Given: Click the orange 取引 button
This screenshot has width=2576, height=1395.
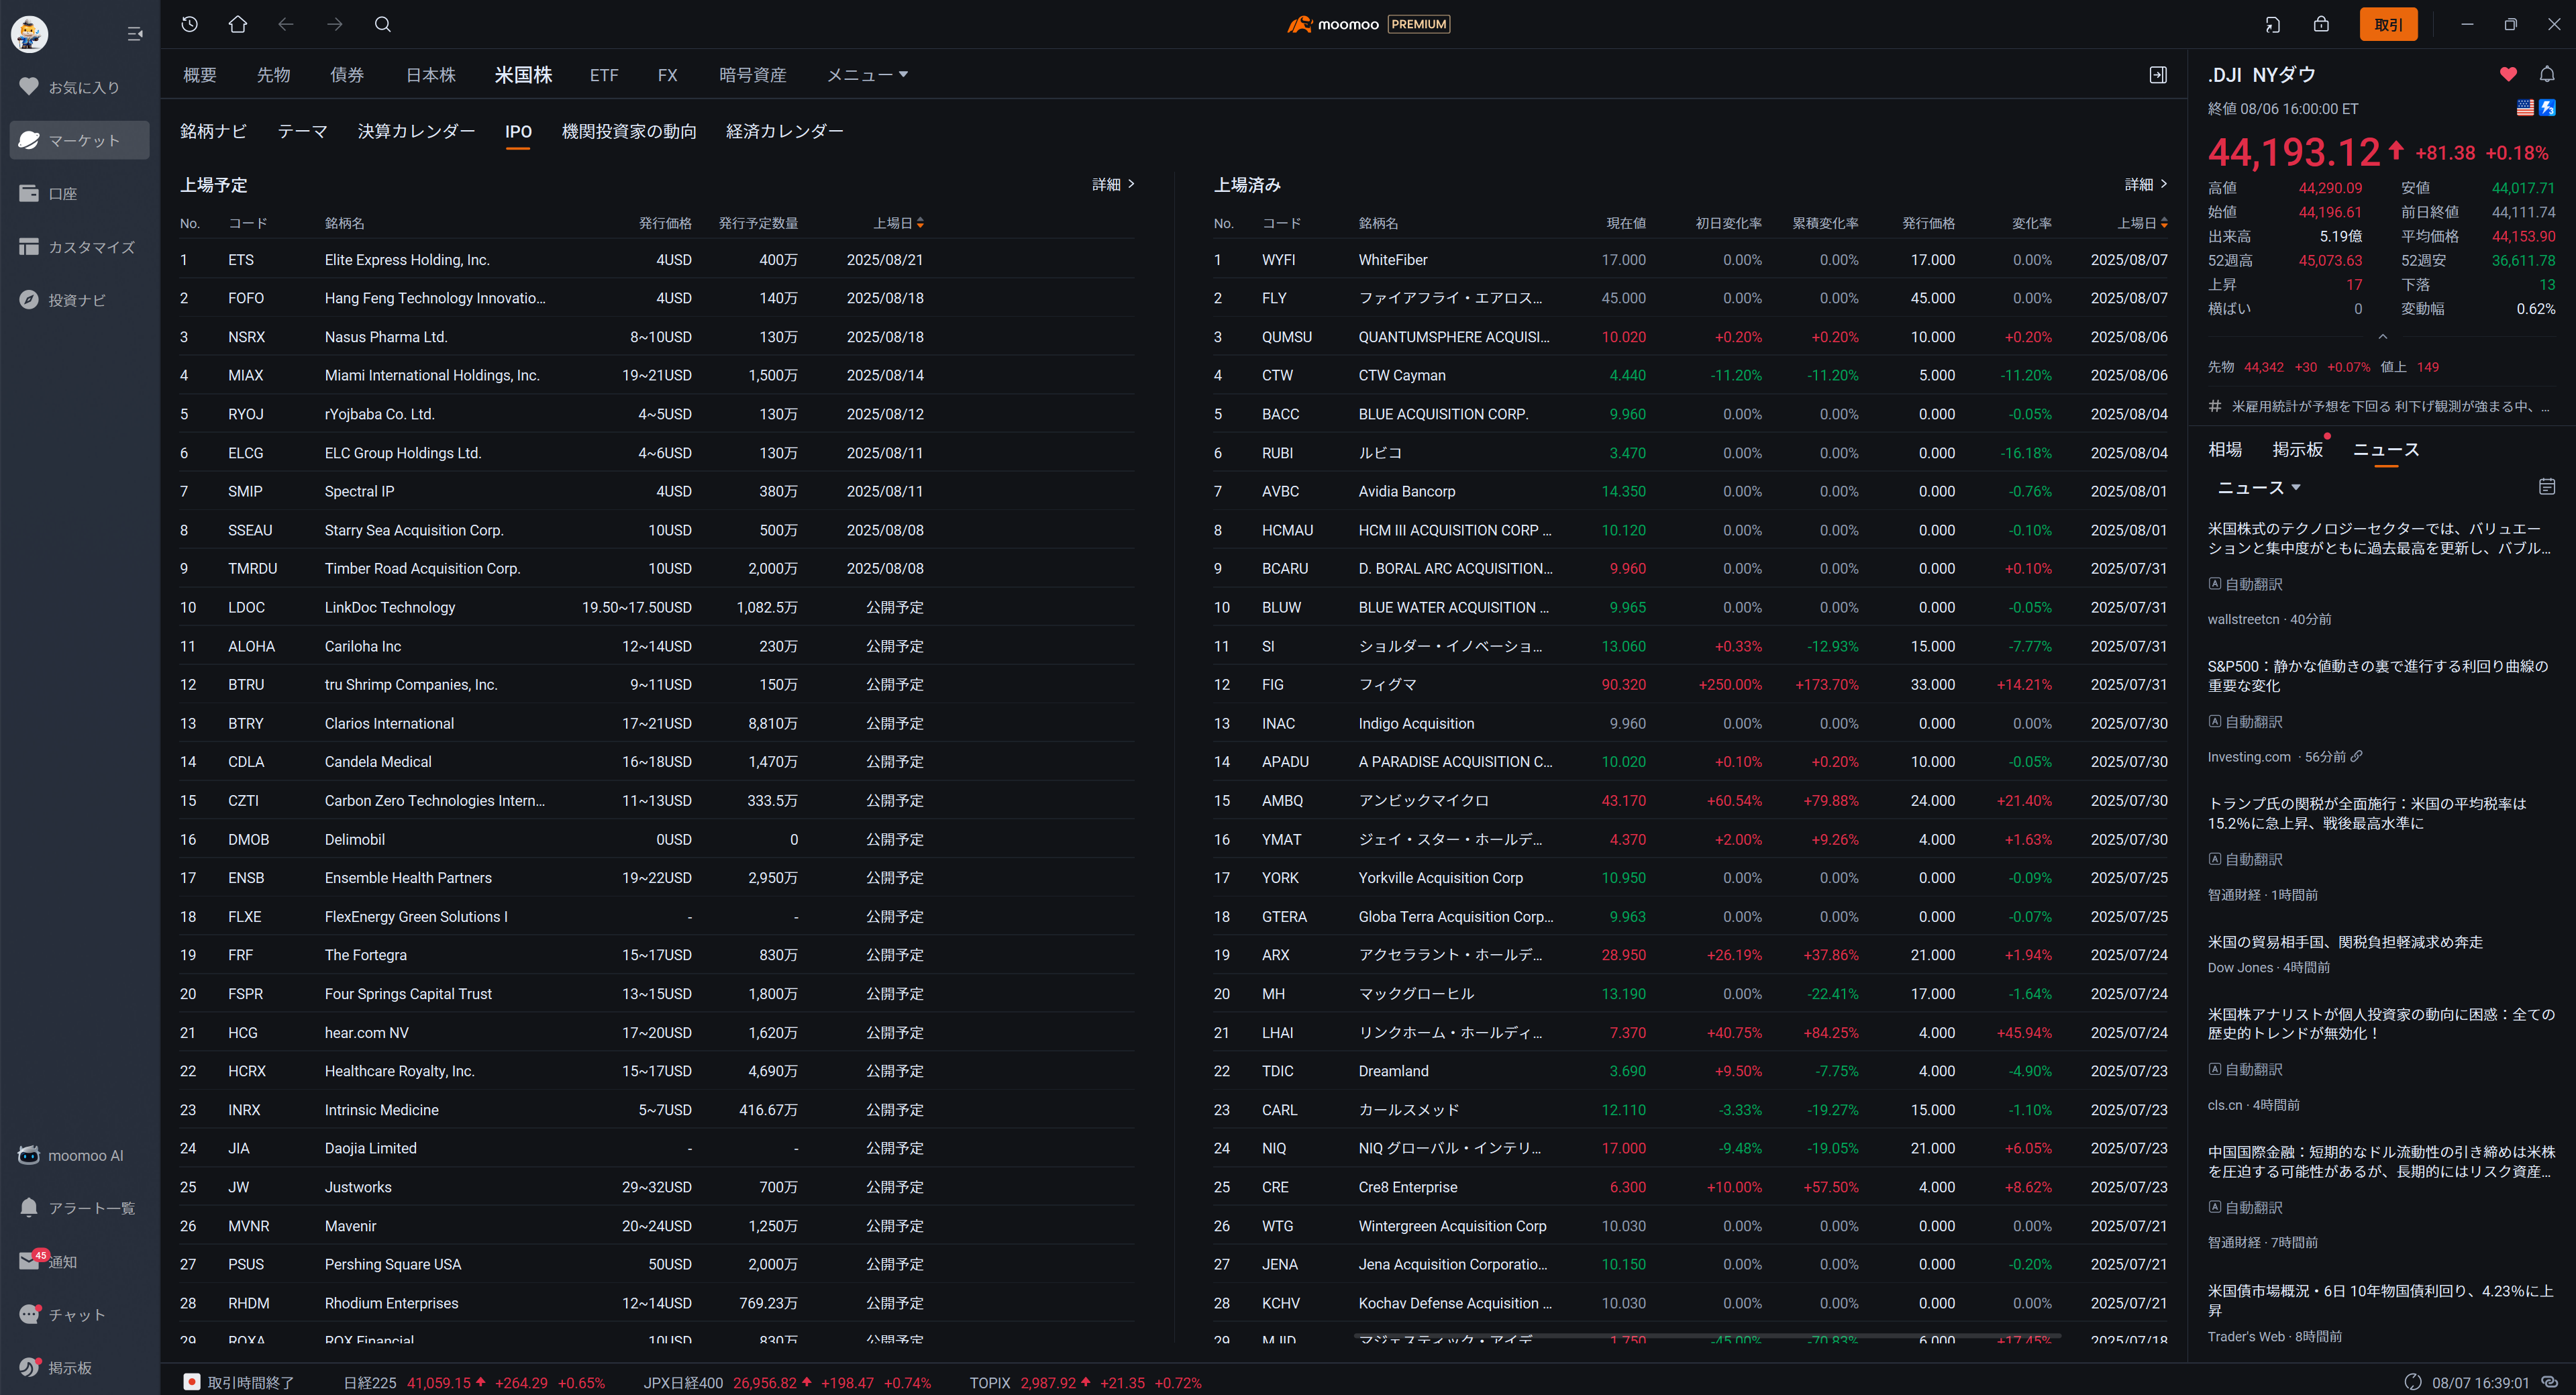Looking at the screenshot, I should pos(2388,24).
